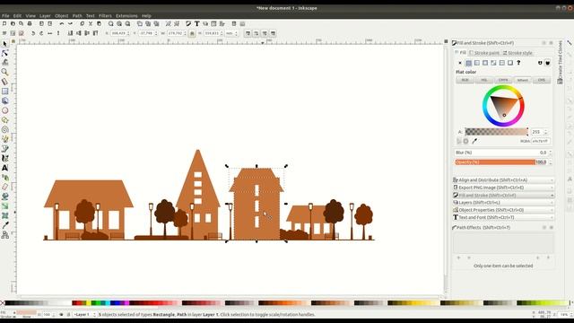
Task: Select the Connector tool
Action: tap(4, 235)
